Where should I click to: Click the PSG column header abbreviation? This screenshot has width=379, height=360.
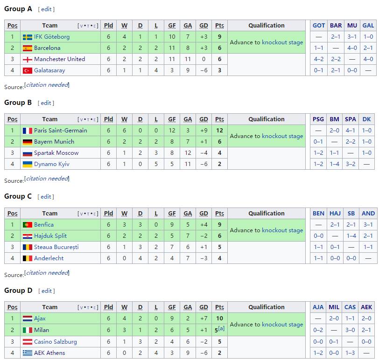click(318, 119)
